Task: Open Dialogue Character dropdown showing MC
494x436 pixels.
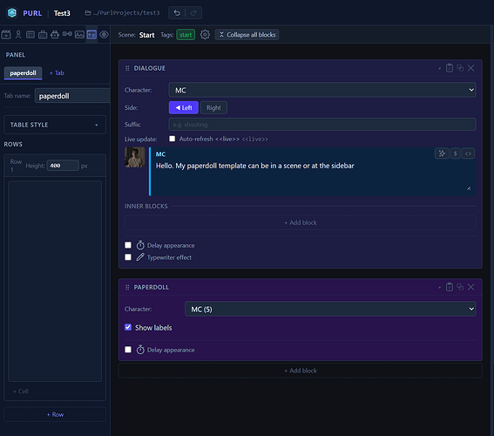Action: (322, 90)
